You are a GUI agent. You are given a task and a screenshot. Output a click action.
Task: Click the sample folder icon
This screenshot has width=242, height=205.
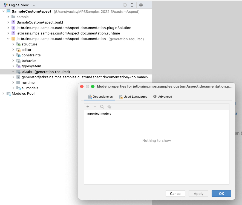(13, 17)
